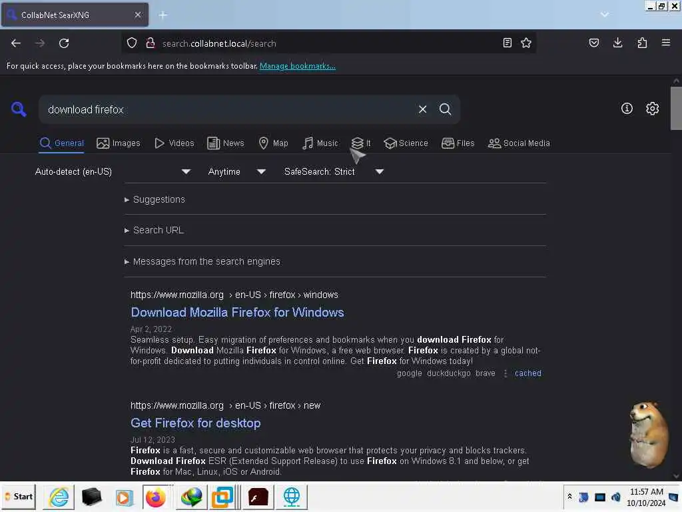Image resolution: width=682 pixels, height=512 pixels.
Task: Switch to the Music category
Action: click(320, 143)
